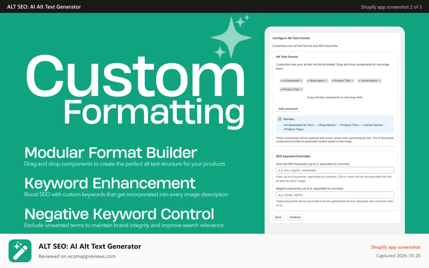The height and width of the screenshot is (268, 429).
Task: Select the Product Tags component label
Action: coord(291,89)
